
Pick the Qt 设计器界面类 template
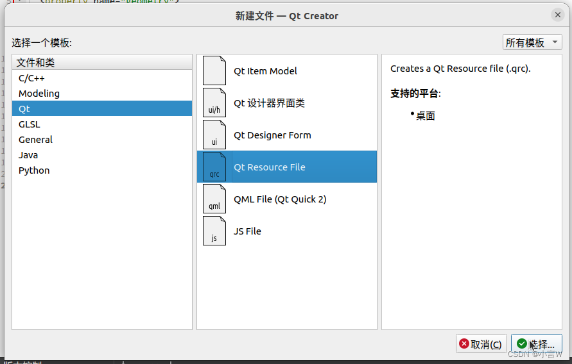coord(287,103)
